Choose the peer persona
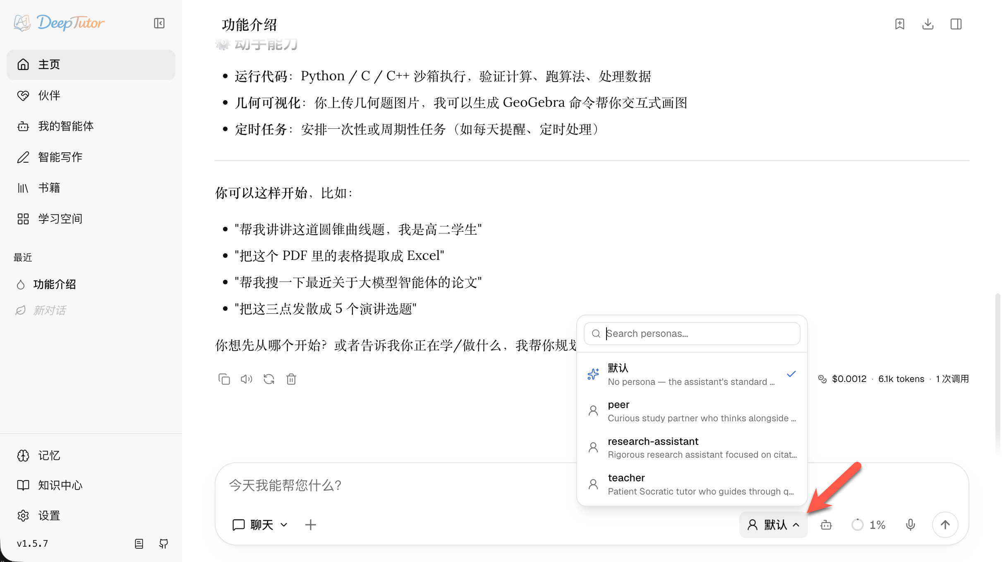Screen dimensions: 1002x562 click(692, 411)
